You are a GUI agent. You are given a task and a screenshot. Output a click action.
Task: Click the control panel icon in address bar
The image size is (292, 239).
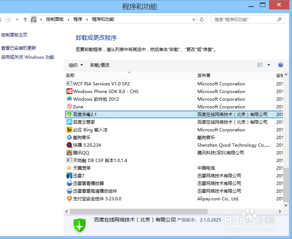tap(34, 19)
